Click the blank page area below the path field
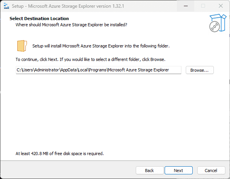The width and height of the screenshot is (230, 179). coord(115,112)
